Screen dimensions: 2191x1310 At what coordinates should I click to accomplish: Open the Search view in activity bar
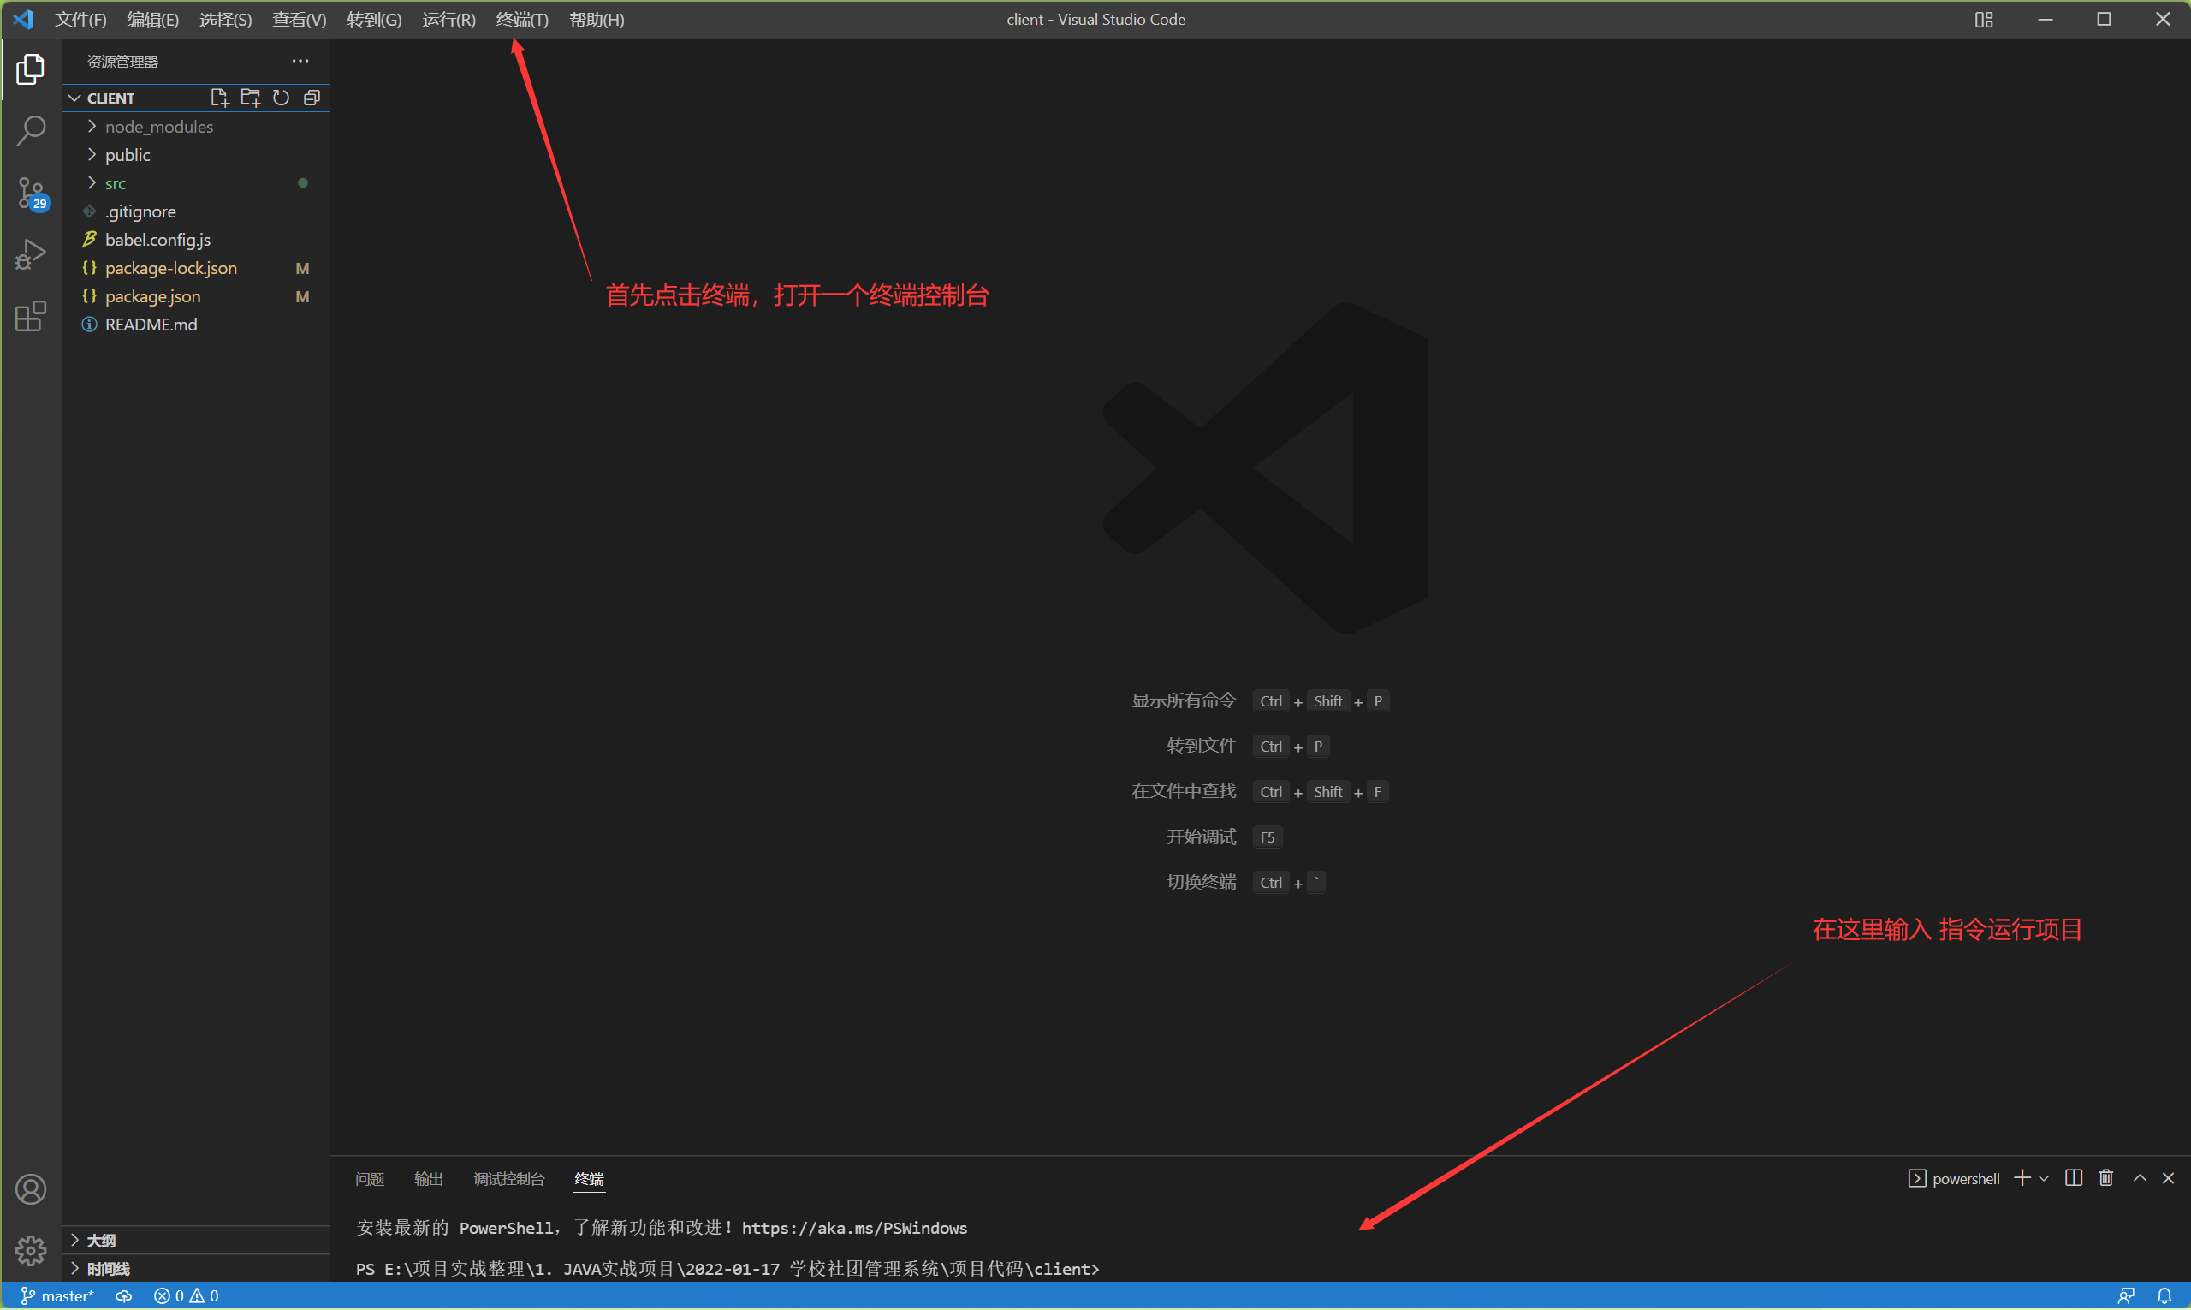(31, 131)
